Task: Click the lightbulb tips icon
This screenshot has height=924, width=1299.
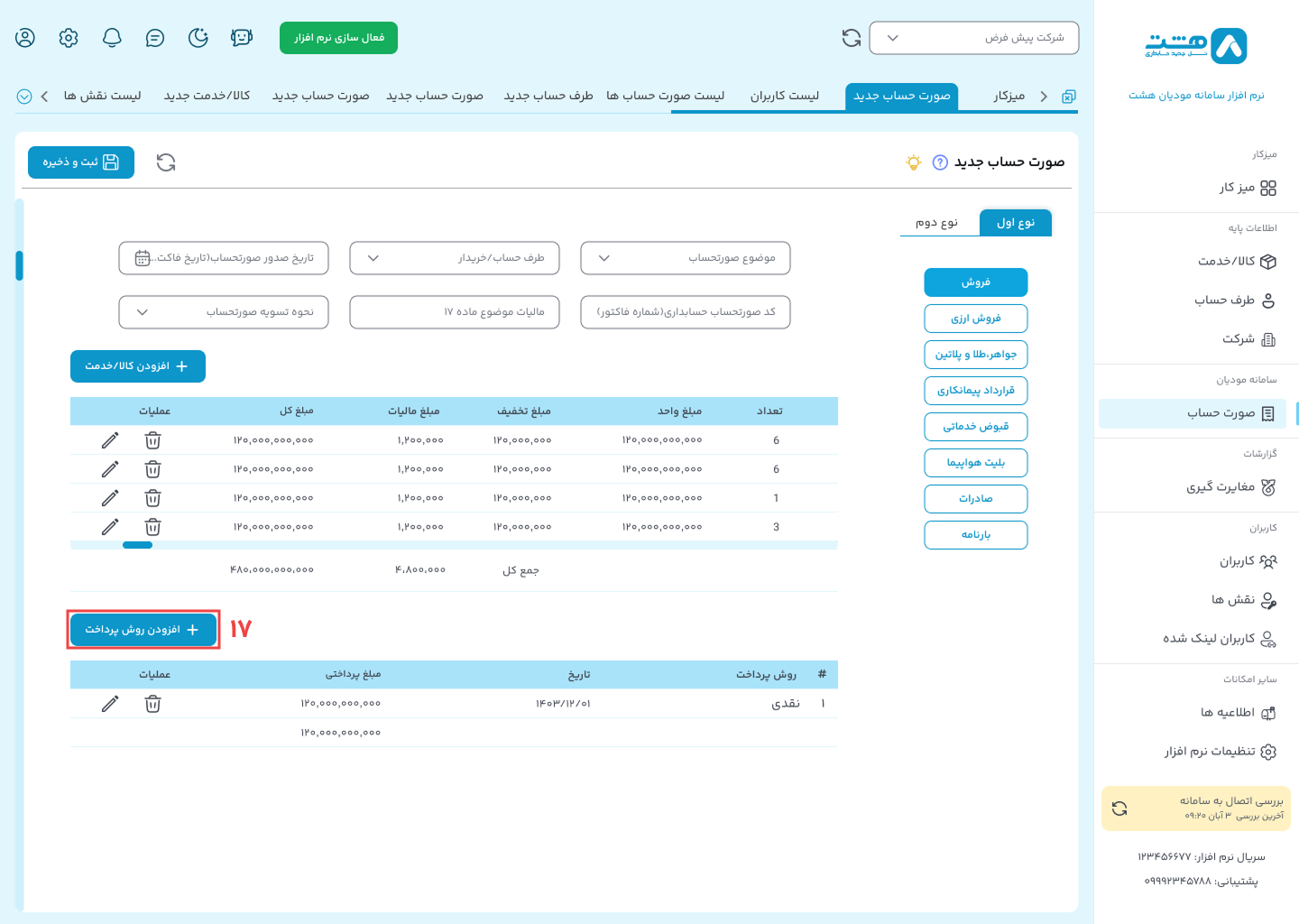Action: [914, 162]
